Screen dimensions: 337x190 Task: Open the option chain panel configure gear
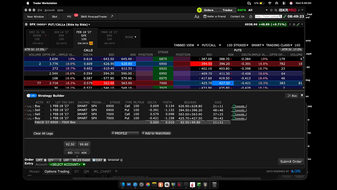pyautogui.click(x=294, y=24)
